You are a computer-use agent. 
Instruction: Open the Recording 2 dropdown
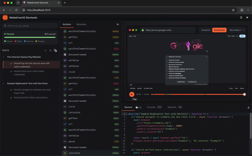click(237, 30)
